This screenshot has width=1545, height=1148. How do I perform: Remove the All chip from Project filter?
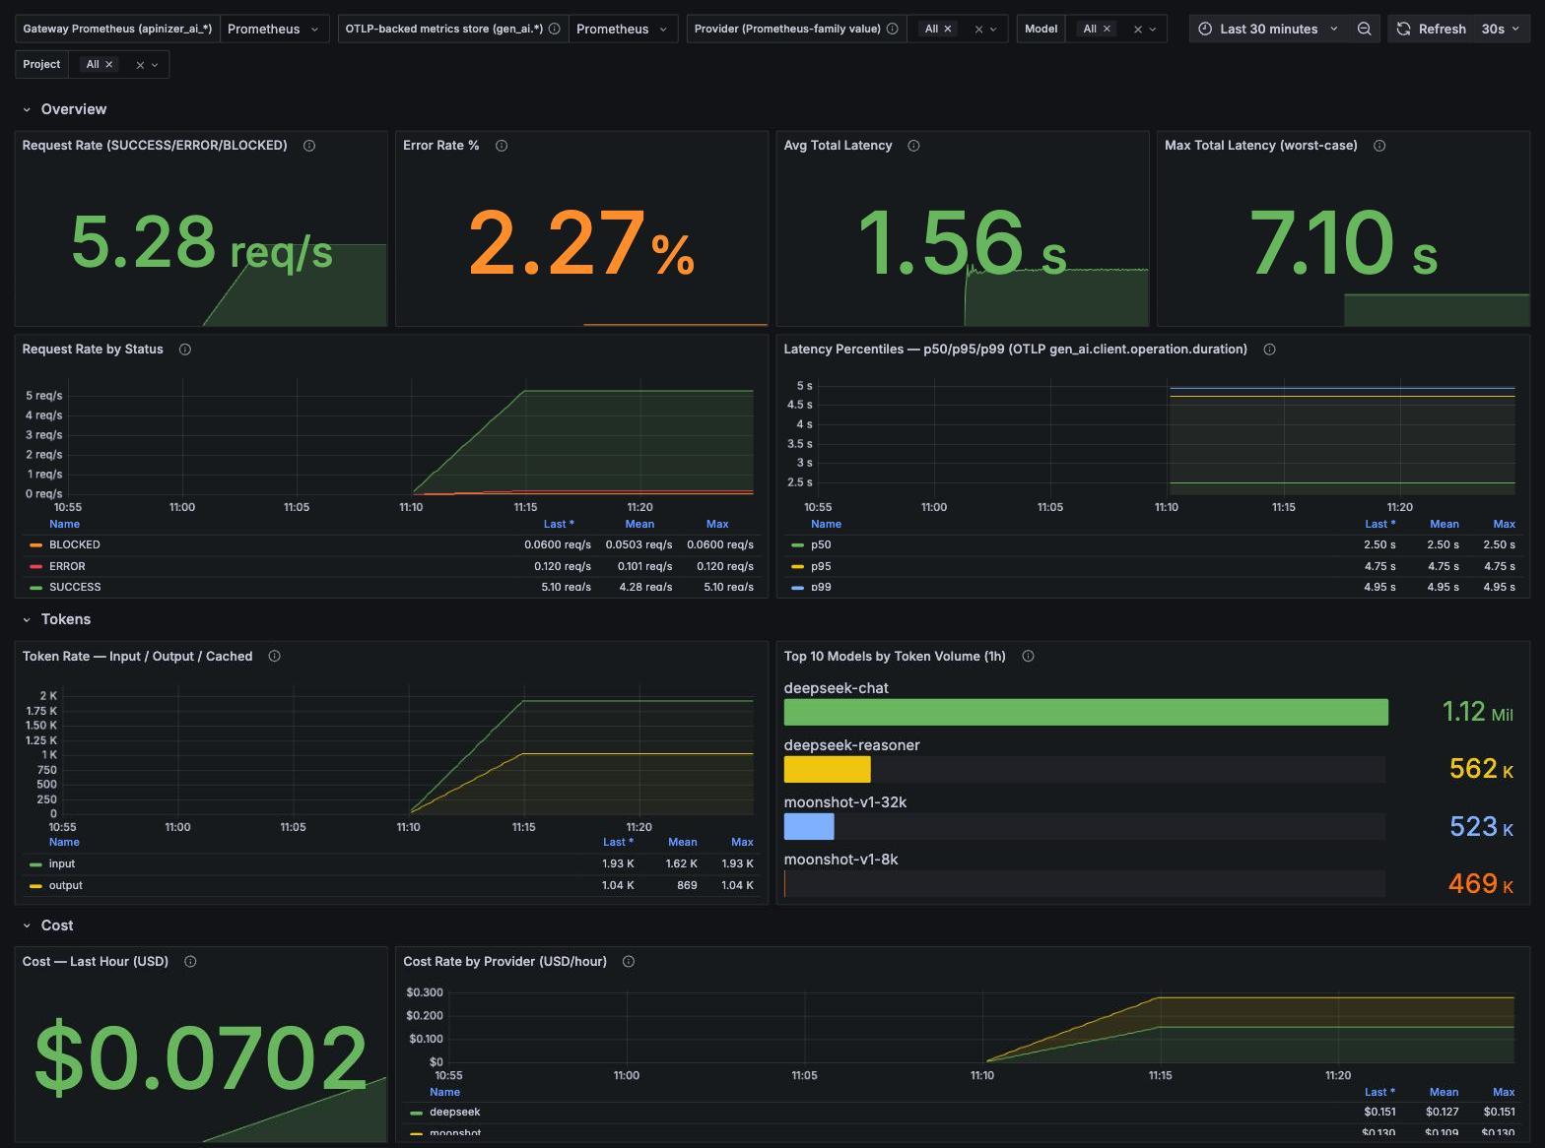[109, 64]
